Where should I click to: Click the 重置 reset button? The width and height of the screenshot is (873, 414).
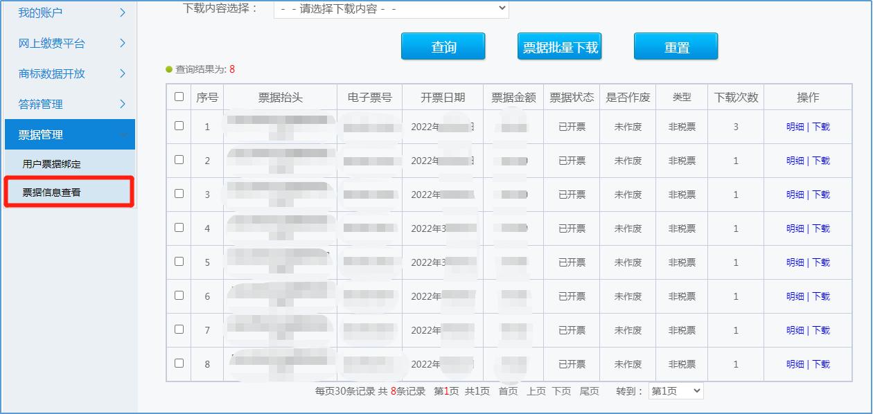coord(676,46)
